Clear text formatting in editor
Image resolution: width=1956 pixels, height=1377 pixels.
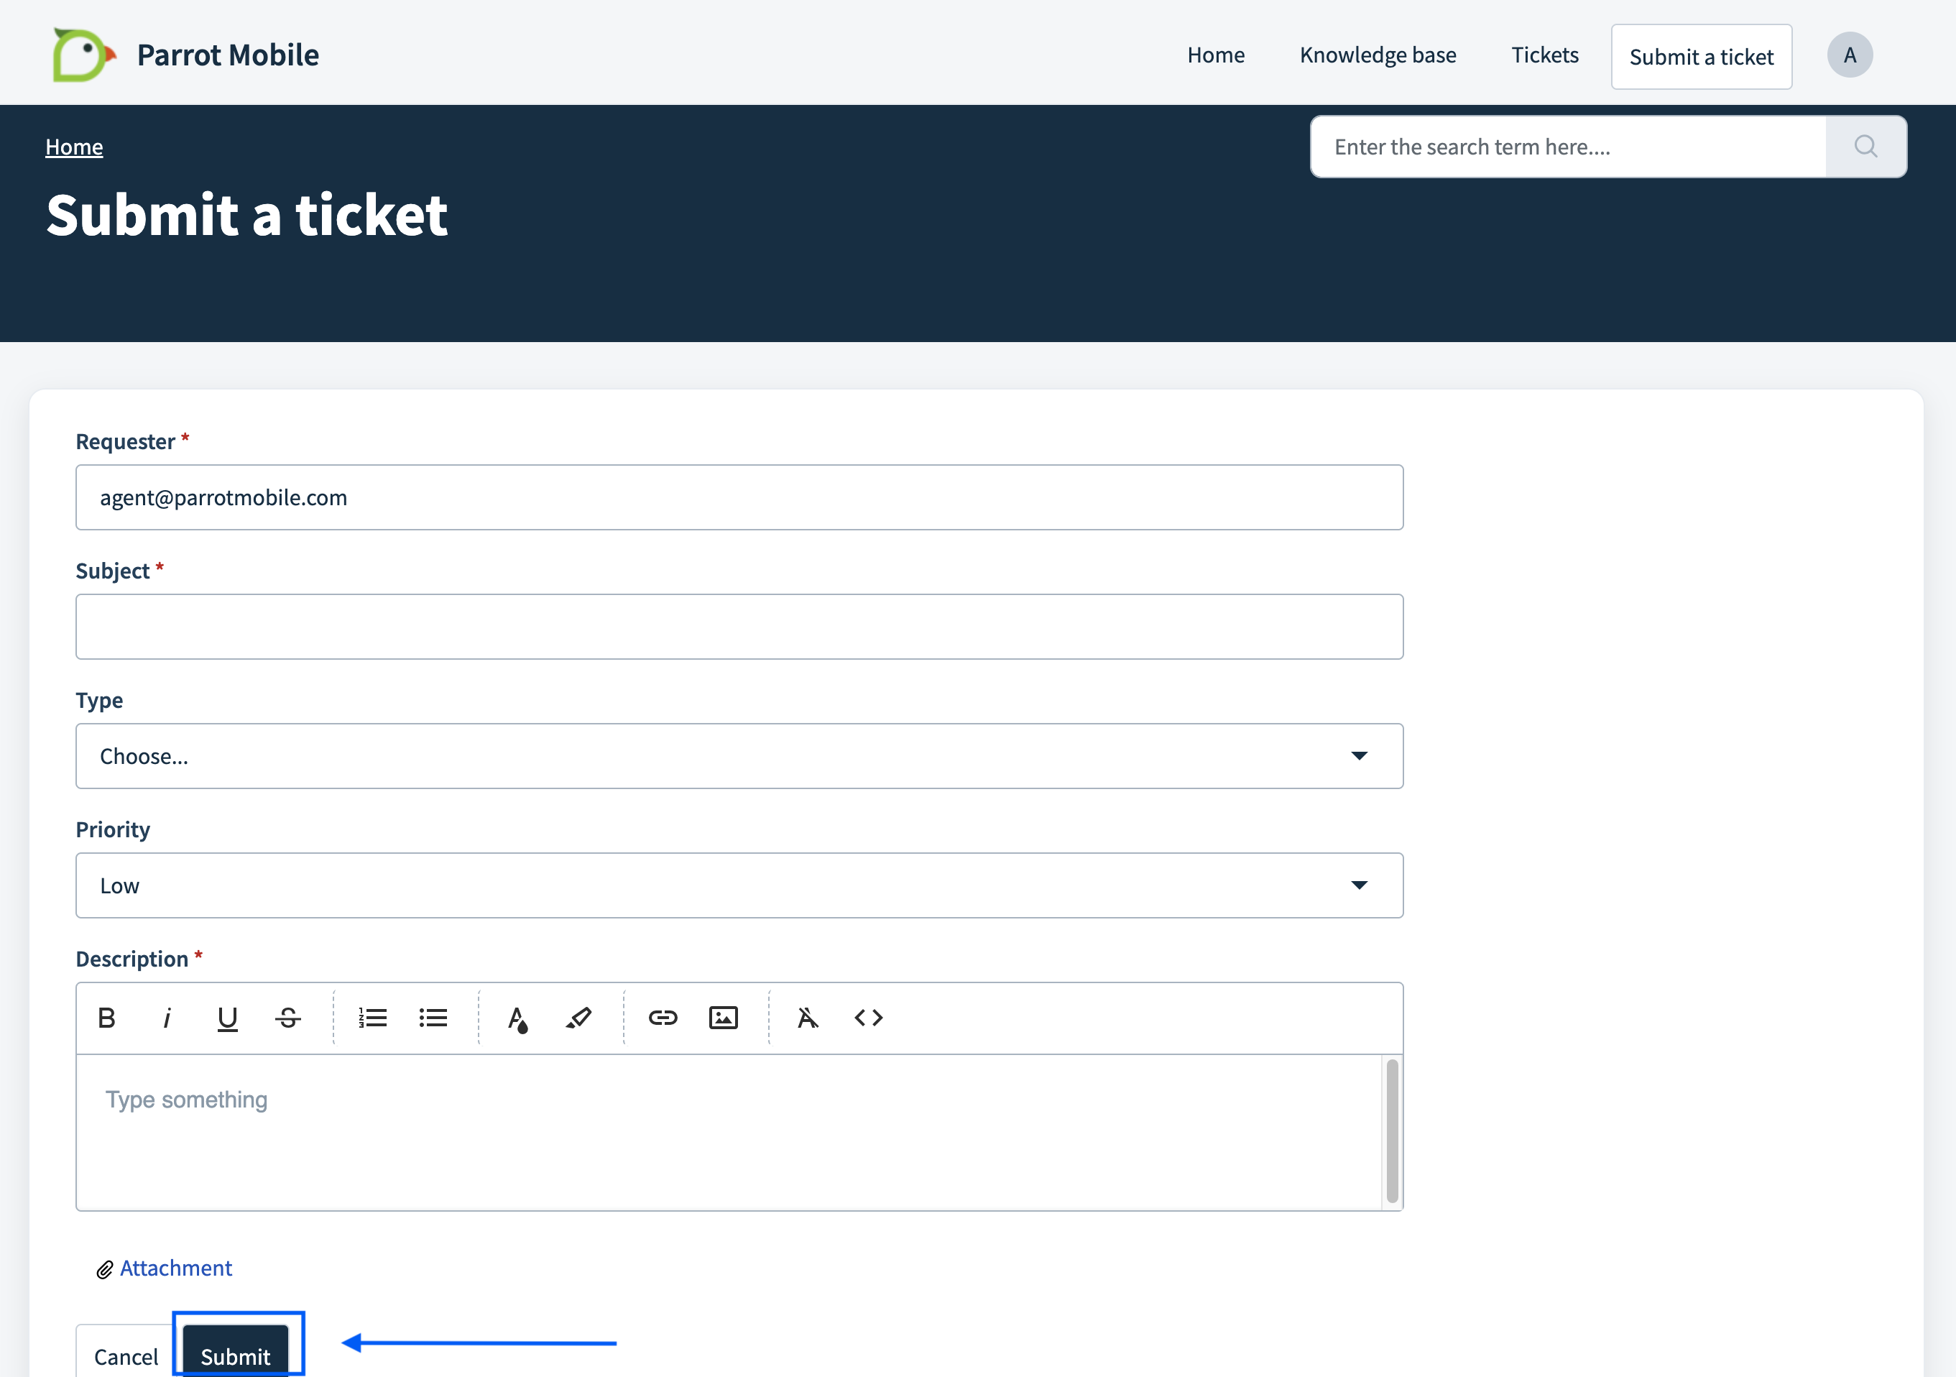click(808, 1018)
